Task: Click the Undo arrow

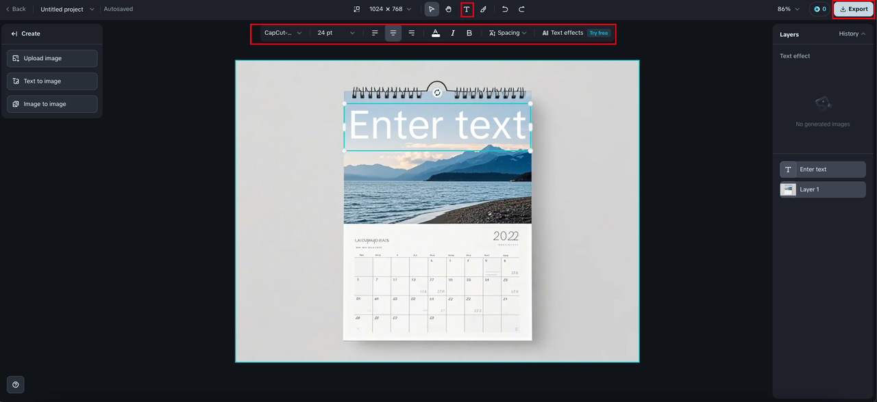Action: [x=505, y=10]
